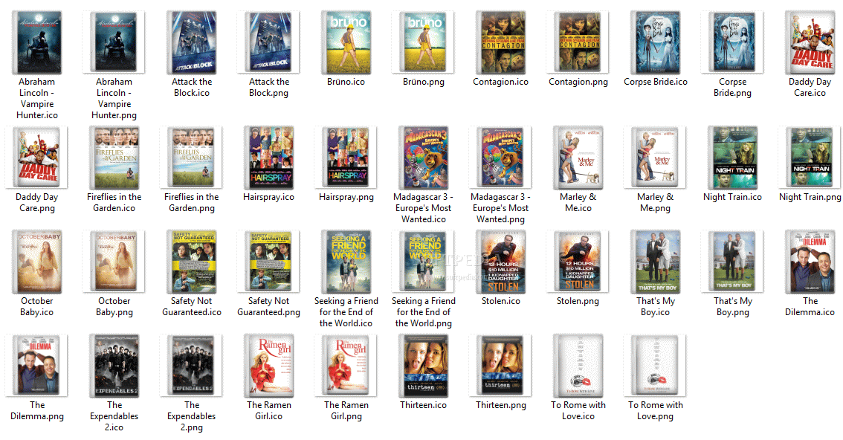Click the Attack the Block.ico icon
The width and height of the screenshot is (843, 440).
(192, 42)
